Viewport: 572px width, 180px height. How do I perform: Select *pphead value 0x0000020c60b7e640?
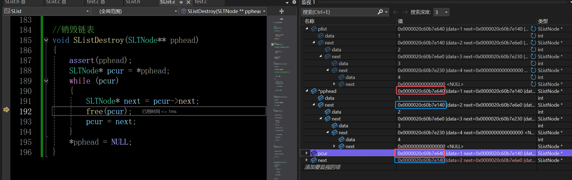[421, 91]
